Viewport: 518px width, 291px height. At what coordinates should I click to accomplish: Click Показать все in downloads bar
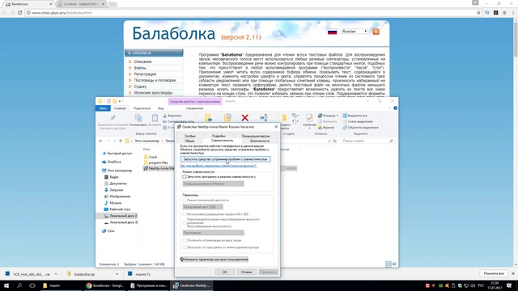tap(494, 273)
